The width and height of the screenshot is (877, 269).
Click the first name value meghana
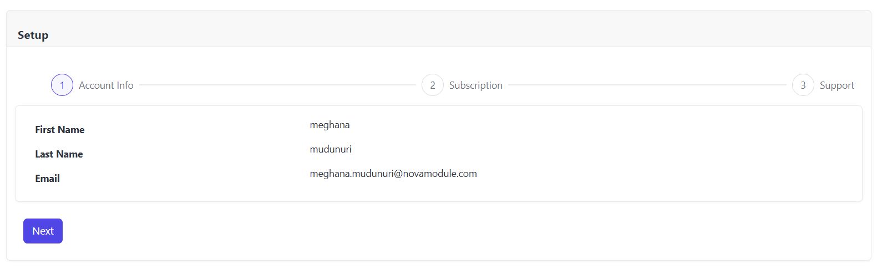coord(329,125)
